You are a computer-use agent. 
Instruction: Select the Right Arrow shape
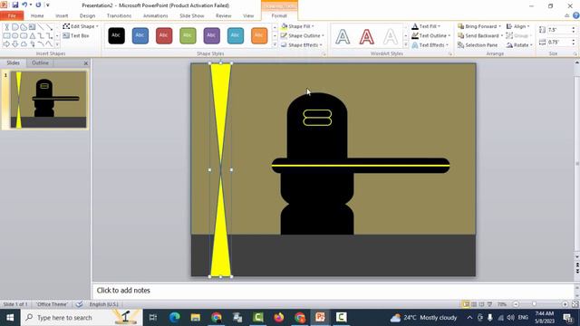(x=6, y=44)
